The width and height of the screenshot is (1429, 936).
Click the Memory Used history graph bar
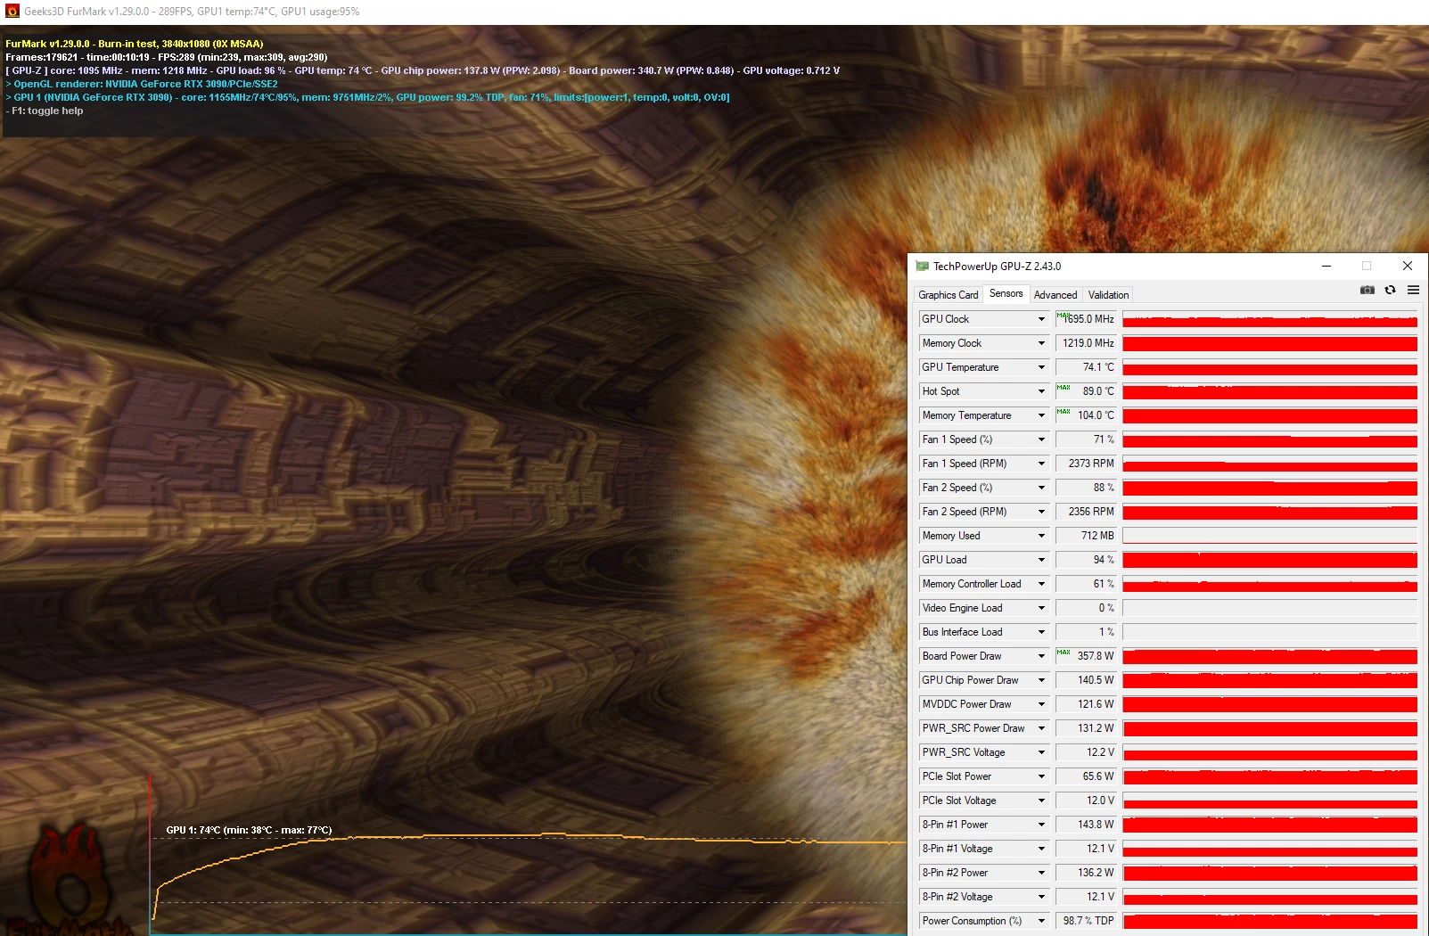tap(1269, 536)
